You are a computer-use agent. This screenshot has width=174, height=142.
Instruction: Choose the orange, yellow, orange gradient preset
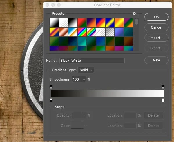[119, 23]
